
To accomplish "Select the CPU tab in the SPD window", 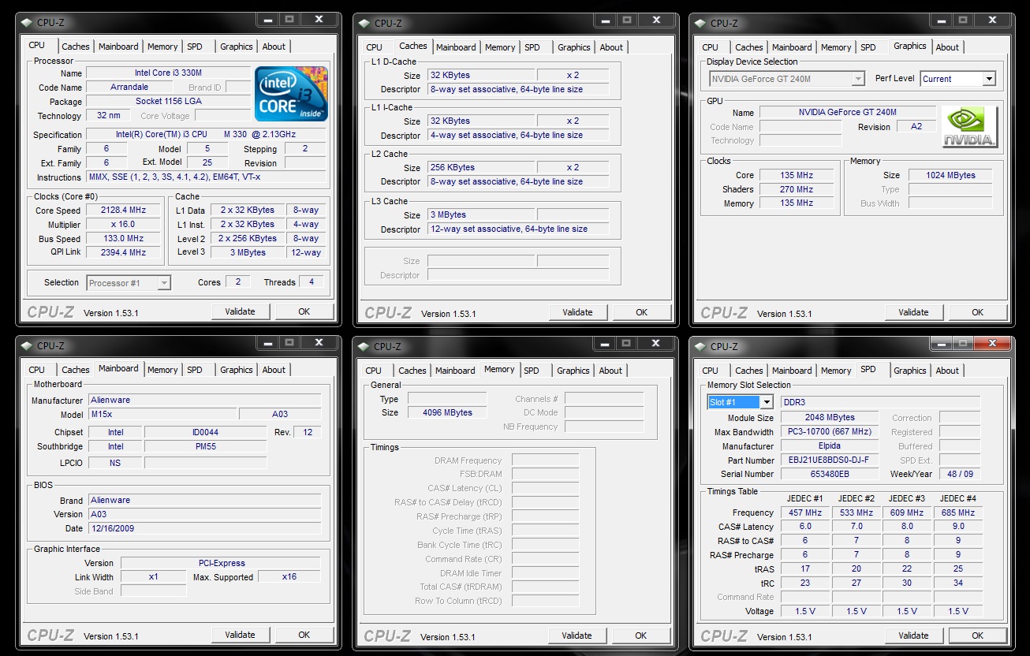I will [x=711, y=371].
